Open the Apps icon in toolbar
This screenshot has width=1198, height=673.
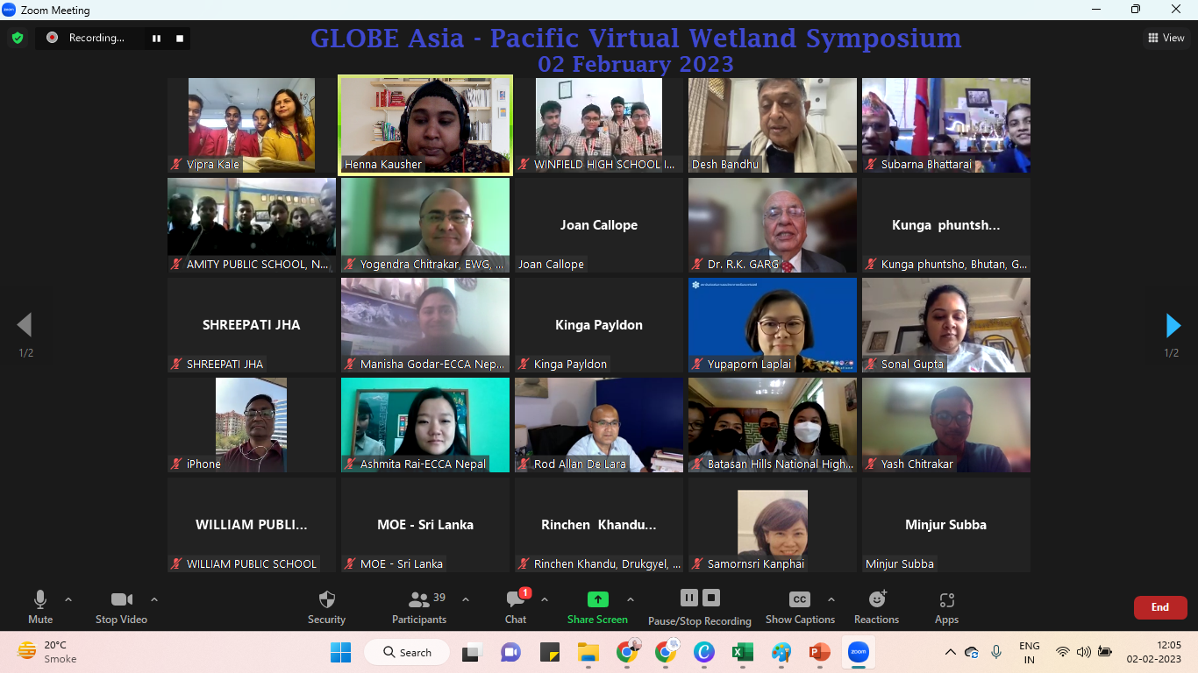pyautogui.click(x=946, y=600)
